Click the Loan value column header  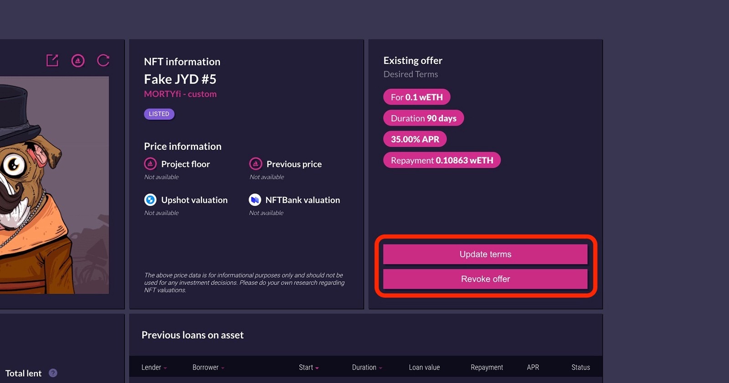[424, 367]
